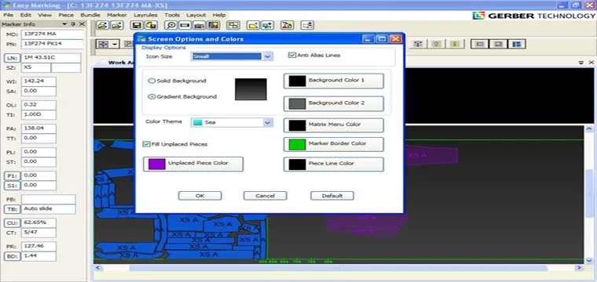Click the FB empty input field
The height and width of the screenshot is (282, 597).
(x=49, y=199)
